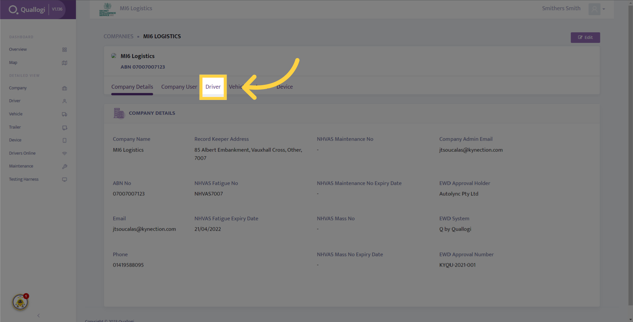This screenshot has width=633, height=322.
Task: Click the ABN number 07007007123 value
Action: coord(129,194)
